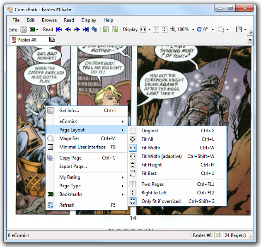This screenshot has width=261, height=247.
Task: Click current page number 15 in status bar
Action: click(218, 235)
